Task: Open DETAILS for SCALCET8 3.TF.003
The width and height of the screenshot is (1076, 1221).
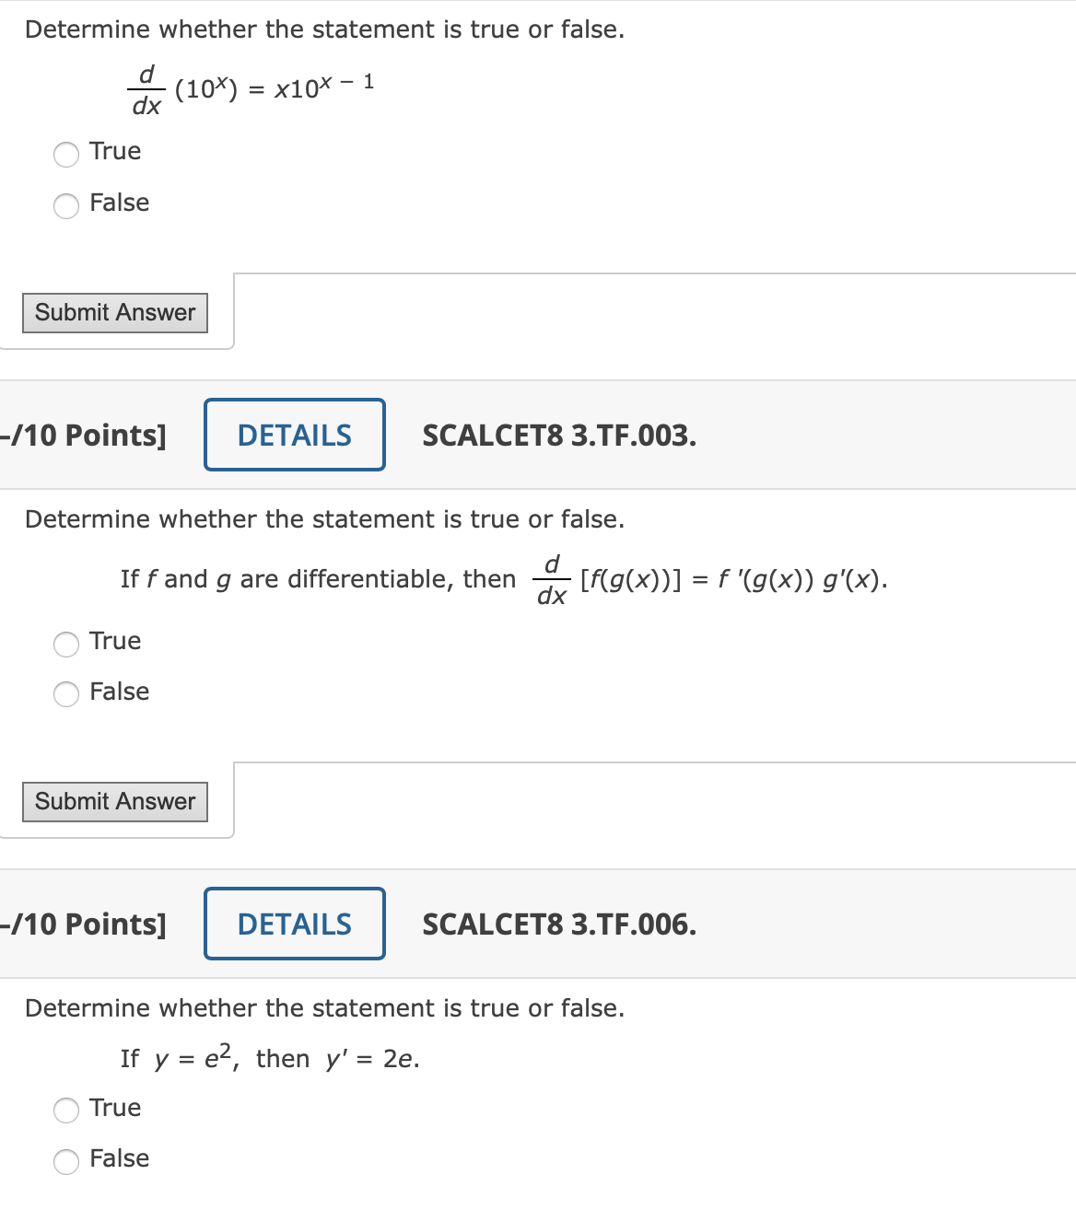Action: [x=294, y=434]
